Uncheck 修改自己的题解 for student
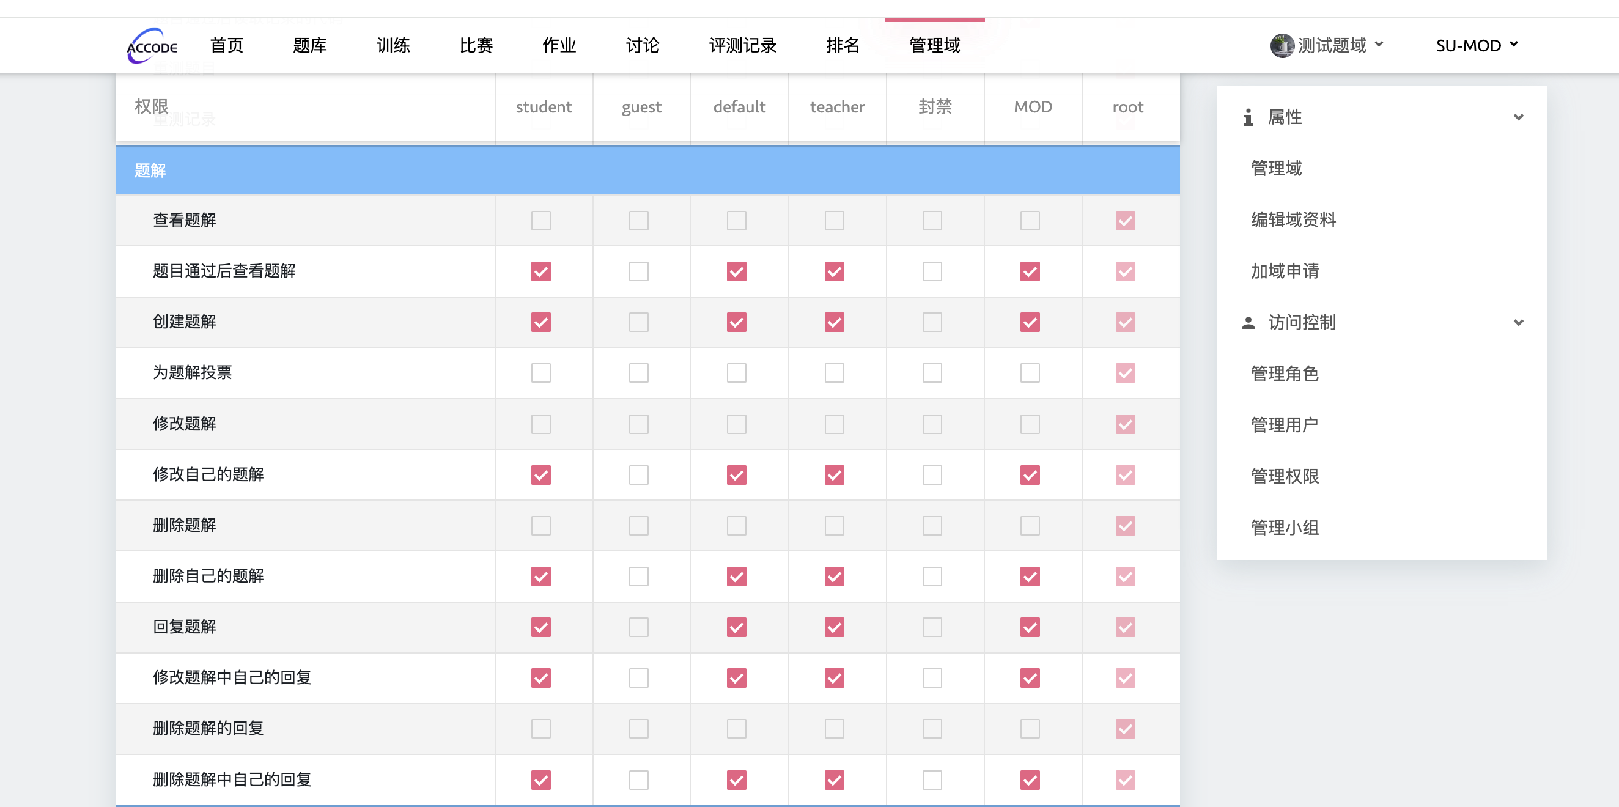 click(x=540, y=475)
